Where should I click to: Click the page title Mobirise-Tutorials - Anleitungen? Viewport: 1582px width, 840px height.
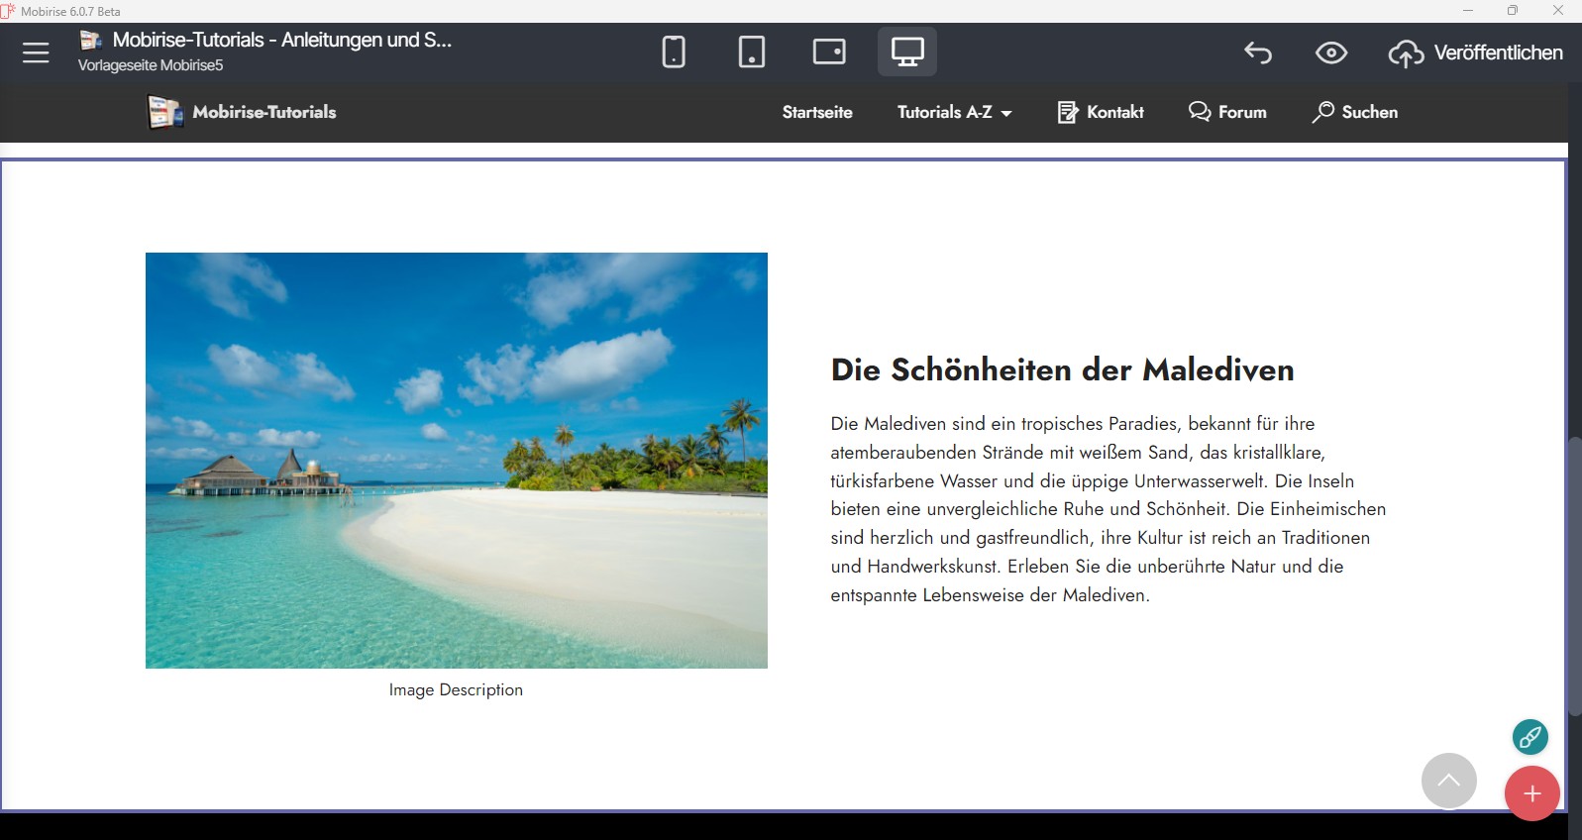click(282, 41)
